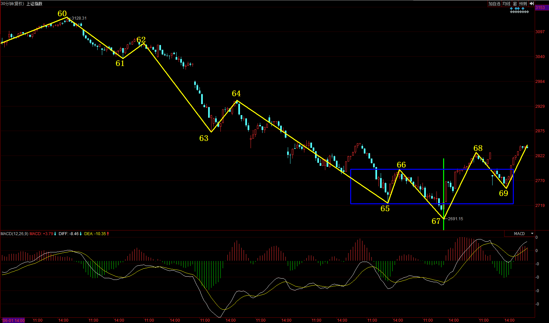Click the 加自选 add-to-watchlist button
Image resolution: width=549 pixels, height=323 pixels.
pos(494,4)
